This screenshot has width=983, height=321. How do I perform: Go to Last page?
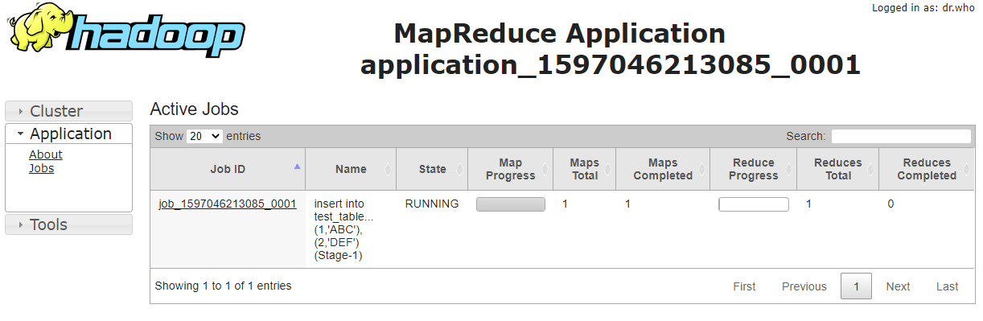coord(948,286)
